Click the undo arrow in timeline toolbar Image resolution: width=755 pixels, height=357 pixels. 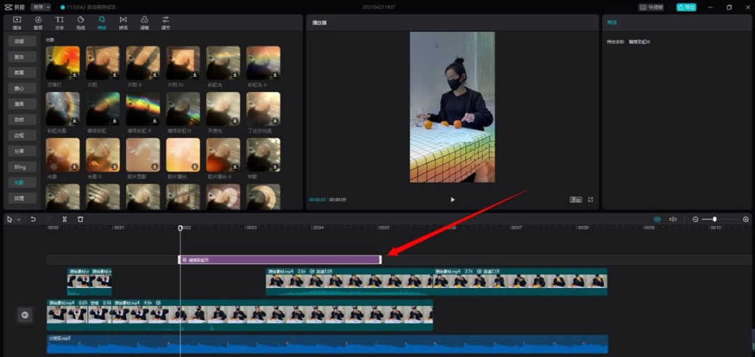[x=33, y=219]
